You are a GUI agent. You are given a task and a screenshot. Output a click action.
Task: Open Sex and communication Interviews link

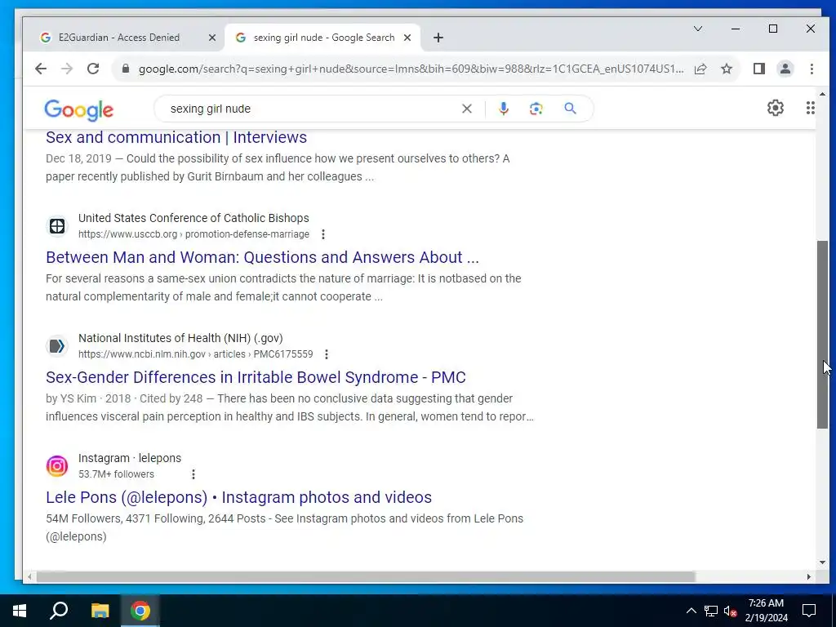(176, 137)
